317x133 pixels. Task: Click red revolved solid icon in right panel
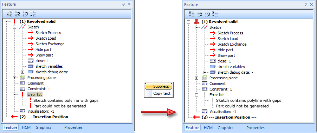pyautogui.click(x=197, y=22)
